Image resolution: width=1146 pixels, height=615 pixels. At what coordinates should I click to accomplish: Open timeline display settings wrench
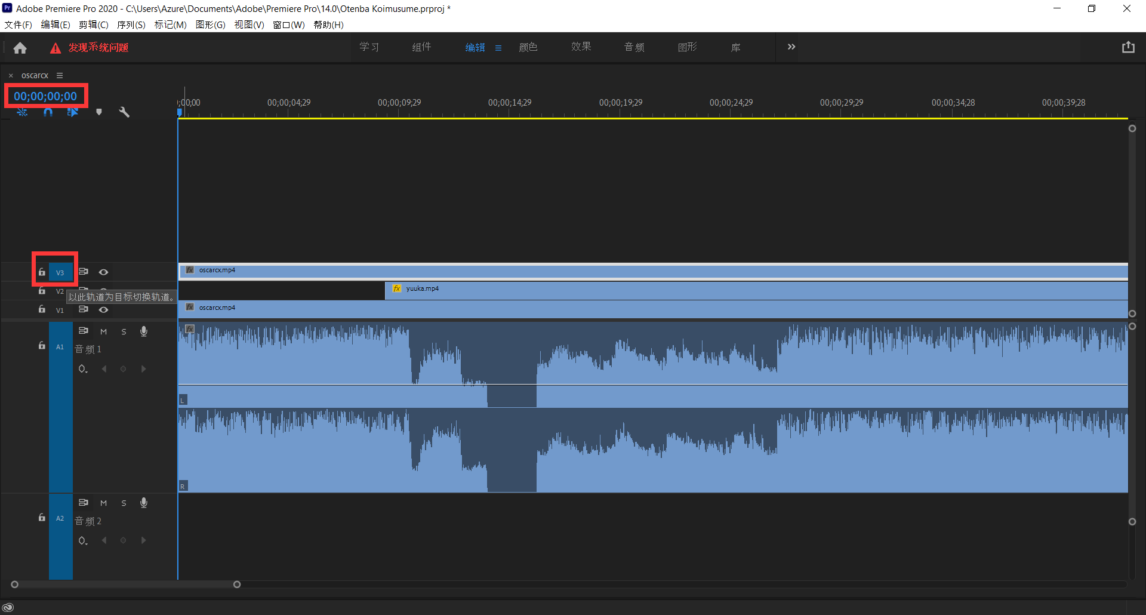point(124,112)
